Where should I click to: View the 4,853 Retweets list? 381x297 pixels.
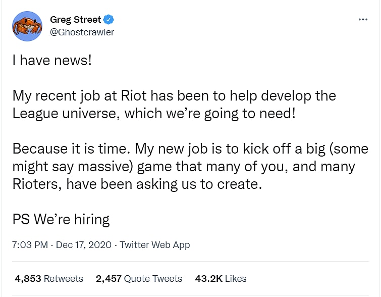(48, 278)
